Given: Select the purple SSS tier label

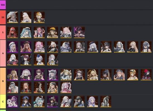Looking at the screenshot, I should [x=3, y=5].
